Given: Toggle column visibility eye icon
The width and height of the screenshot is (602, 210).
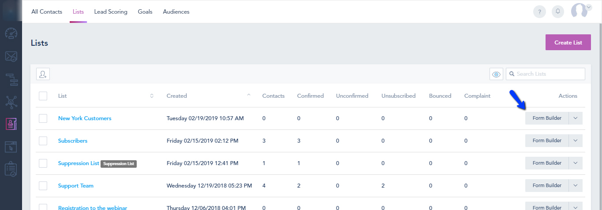Looking at the screenshot, I should click(x=496, y=74).
